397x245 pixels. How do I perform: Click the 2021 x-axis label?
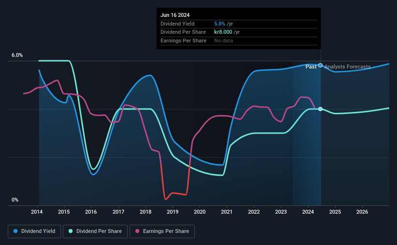click(x=227, y=212)
